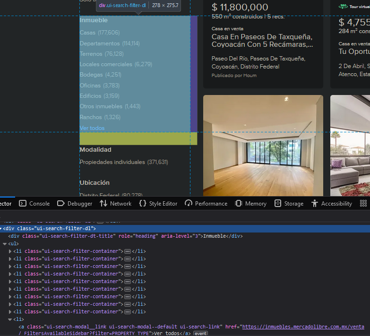Collapse the last plain li node

coord(10,319)
